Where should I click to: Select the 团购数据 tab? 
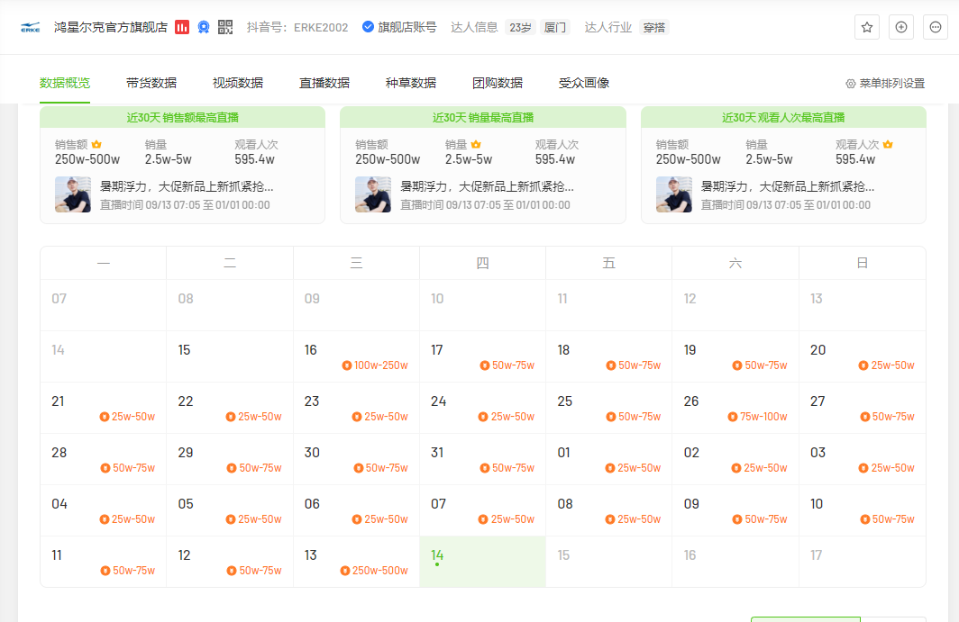(498, 83)
